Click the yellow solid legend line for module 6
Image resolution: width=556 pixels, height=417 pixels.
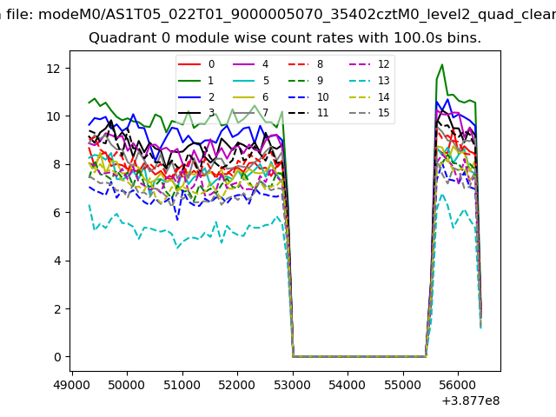242,97
